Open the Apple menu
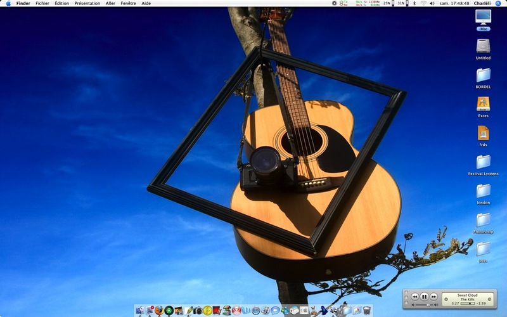 point(8,3)
